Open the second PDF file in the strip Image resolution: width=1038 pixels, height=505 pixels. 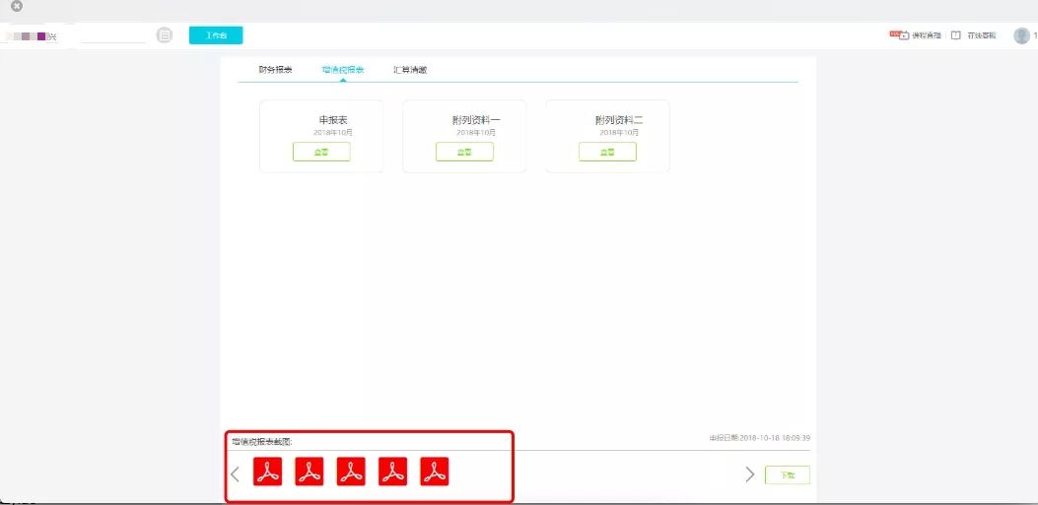[x=310, y=472]
